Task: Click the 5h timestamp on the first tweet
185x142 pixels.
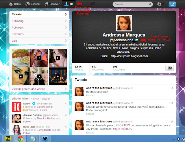Action: click(x=172, y=88)
